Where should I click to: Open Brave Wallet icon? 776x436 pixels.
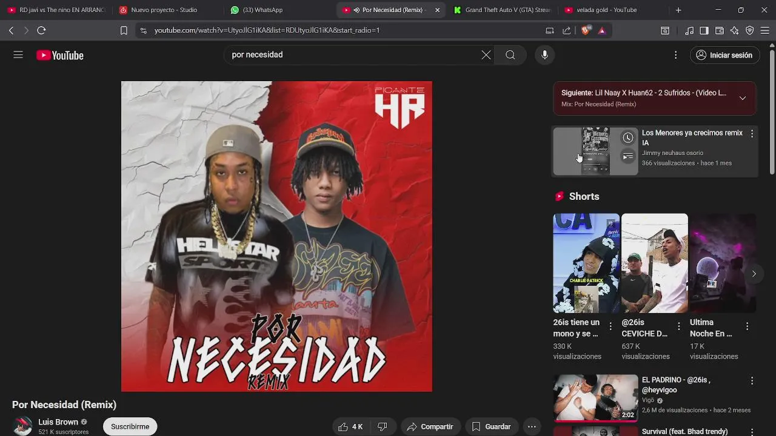click(x=720, y=30)
